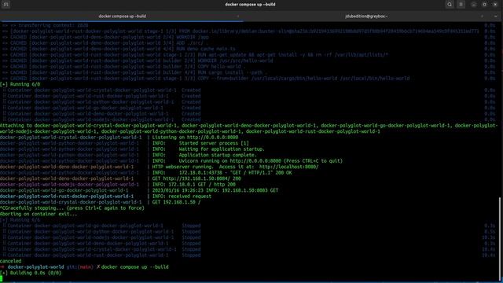Click the 'canceled' output line
The image size is (503, 283).
tap(10, 261)
